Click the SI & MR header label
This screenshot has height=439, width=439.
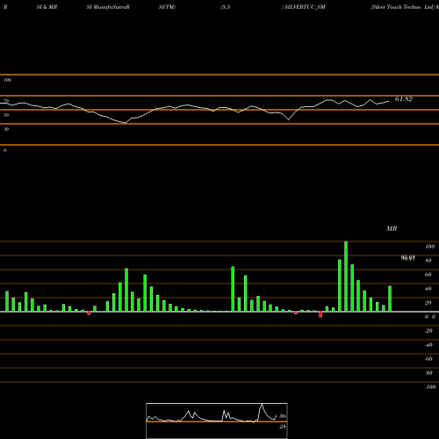click(x=47, y=7)
